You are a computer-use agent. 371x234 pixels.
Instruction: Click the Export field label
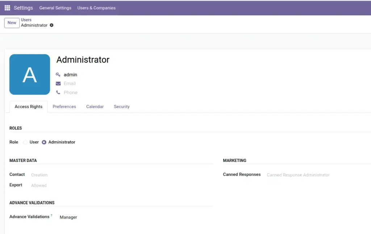16,185
